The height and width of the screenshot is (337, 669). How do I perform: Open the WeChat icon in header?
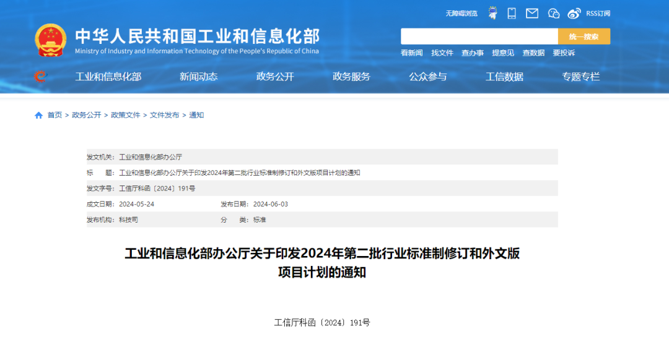553,13
